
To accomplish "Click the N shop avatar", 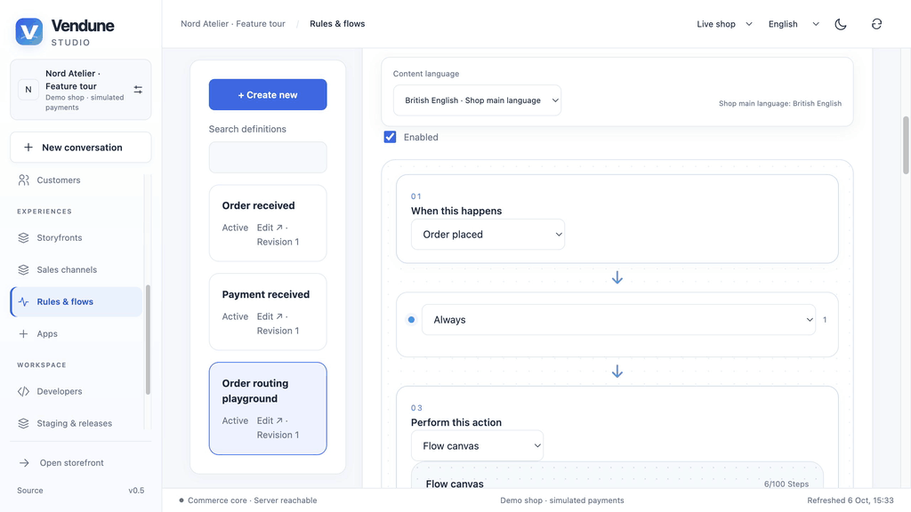I will (28, 90).
